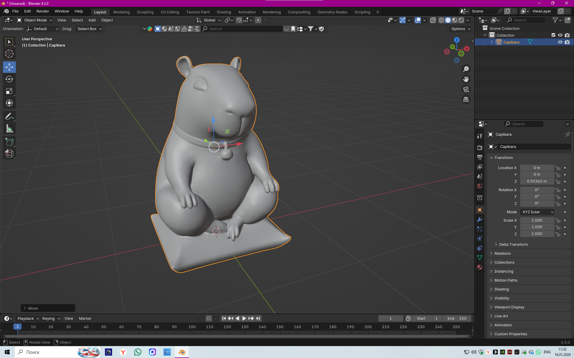The height and width of the screenshot is (358, 574).
Task: Play the animation forward
Action: coord(244,319)
